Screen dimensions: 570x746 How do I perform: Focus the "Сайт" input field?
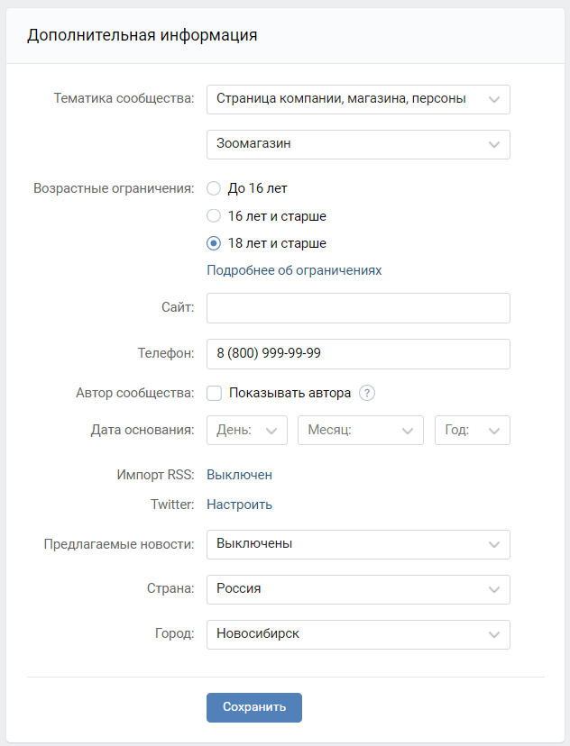[x=358, y=308]
